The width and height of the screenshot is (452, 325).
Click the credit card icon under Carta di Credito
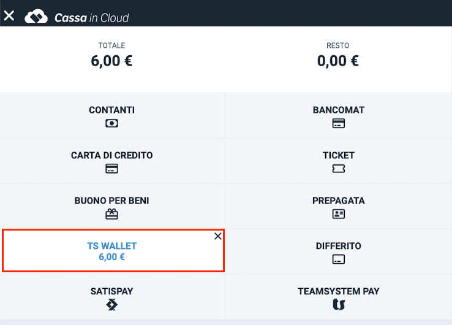[111, 169]
